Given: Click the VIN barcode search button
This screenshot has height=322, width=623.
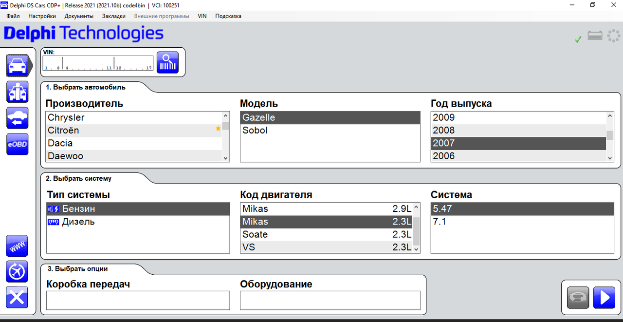Looking at the screenshot, I should pyautogui.click(x=167, y=62).
